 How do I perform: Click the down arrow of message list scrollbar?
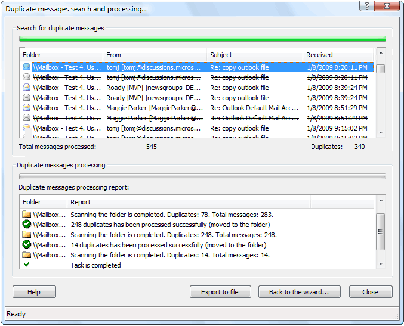click(381, 133)
